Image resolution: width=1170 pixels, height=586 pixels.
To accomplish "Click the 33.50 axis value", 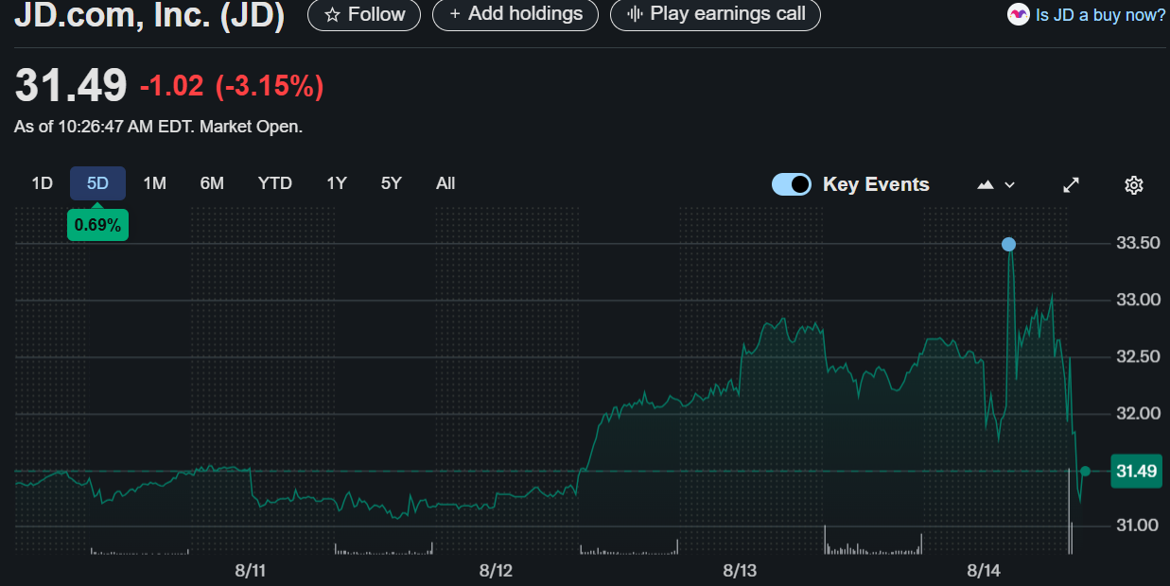I will pos(1138,243).
